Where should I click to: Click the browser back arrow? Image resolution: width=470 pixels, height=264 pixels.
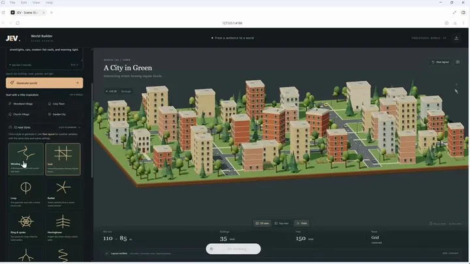(x=3, y=23)
